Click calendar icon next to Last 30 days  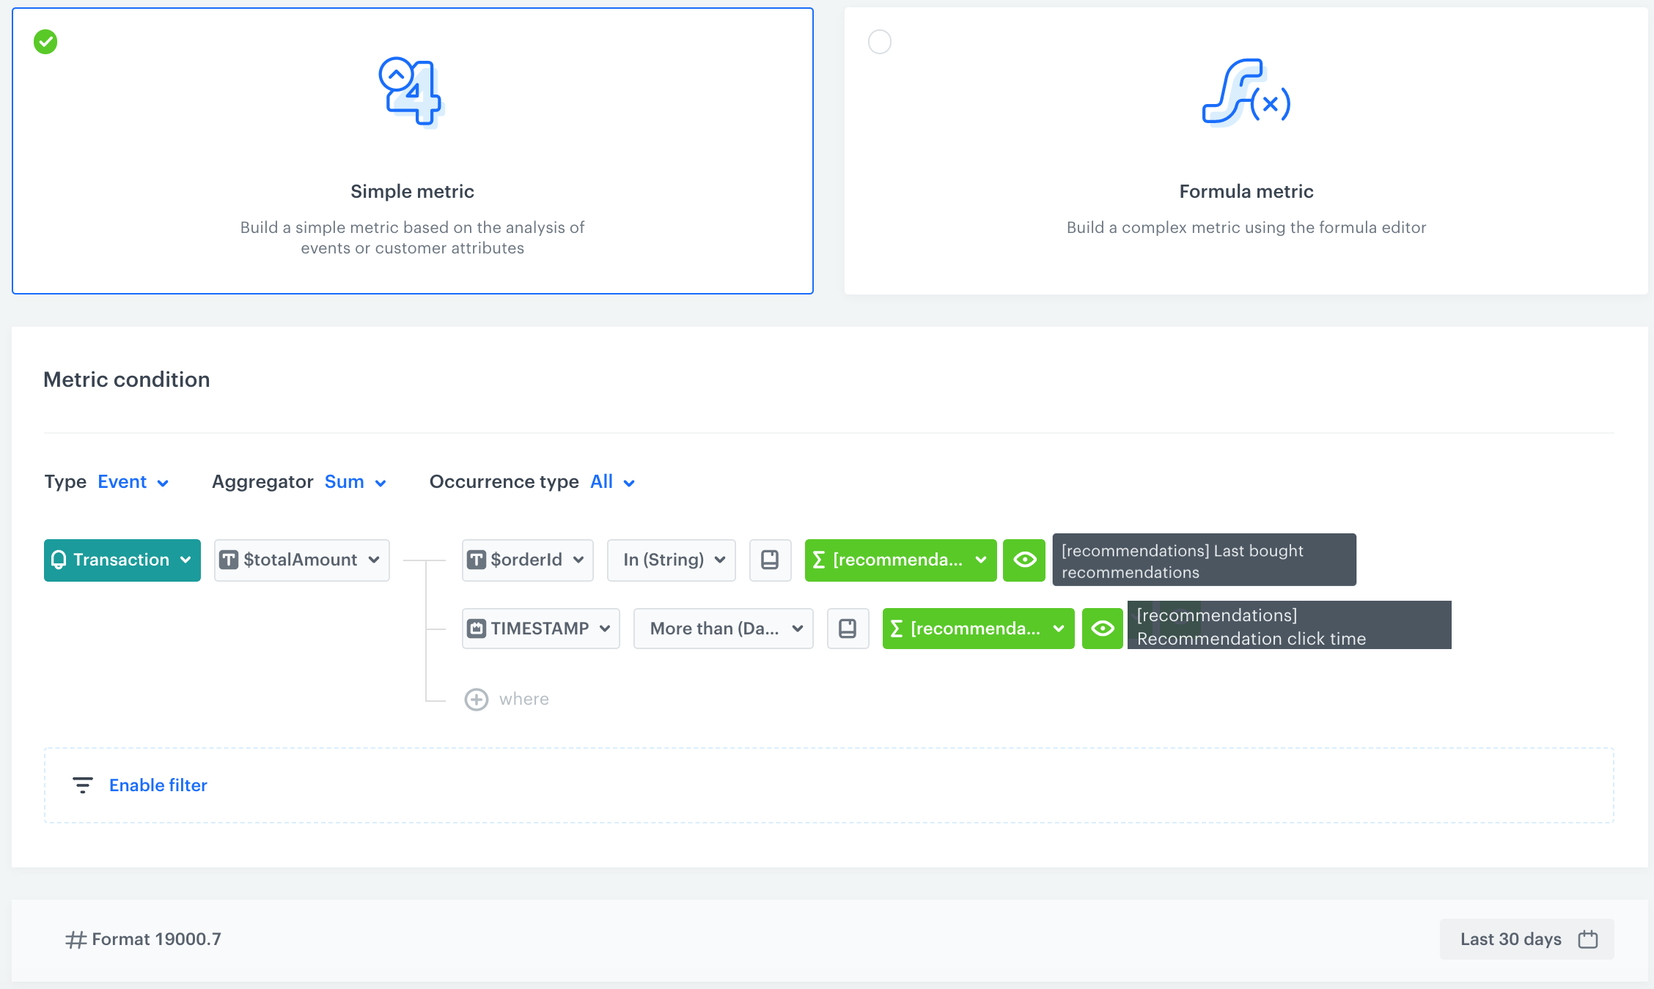pyautogui.click(x=1588, y=939)
